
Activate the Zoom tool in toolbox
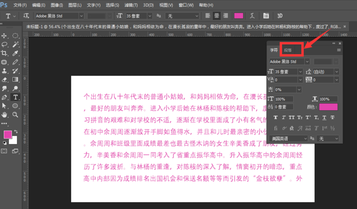click(15, 115)
